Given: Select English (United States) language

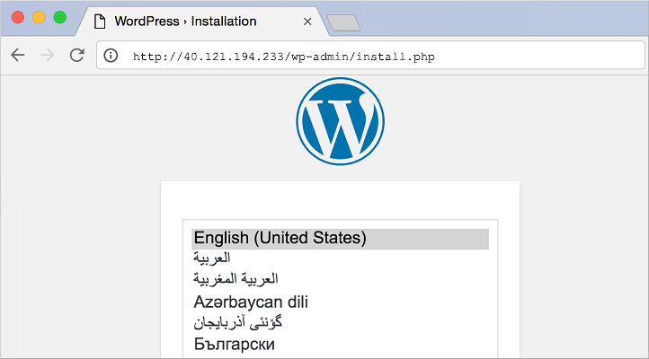Looking at the screenshot, I should click(x=340, y=239).
